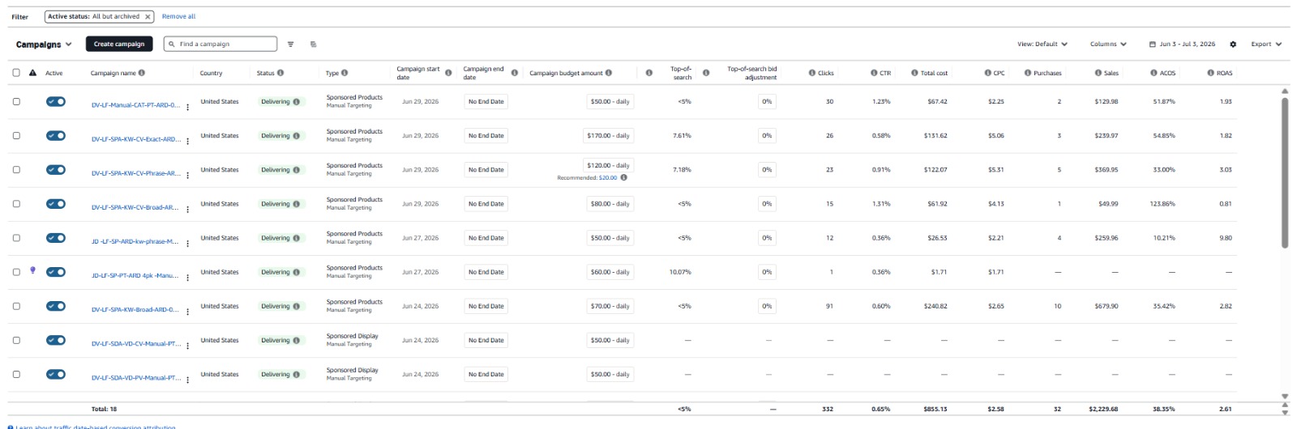Show info icon for Type column header
This screenshot has height=429, width=1297.
(345, 73)
